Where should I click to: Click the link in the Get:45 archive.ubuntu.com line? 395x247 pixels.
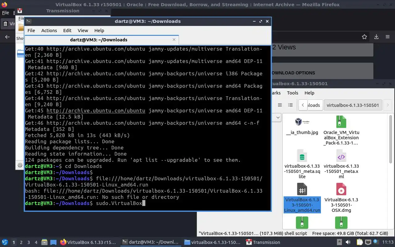coord(96,111)
